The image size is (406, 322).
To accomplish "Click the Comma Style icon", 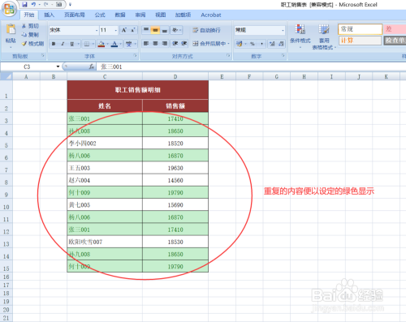I will pyautogui.click(x=261, y=44).
